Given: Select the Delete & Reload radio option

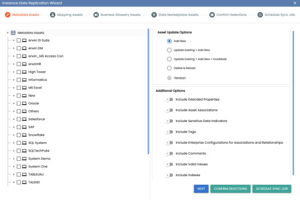Looking at the screenshot, I should pos(169,68).
